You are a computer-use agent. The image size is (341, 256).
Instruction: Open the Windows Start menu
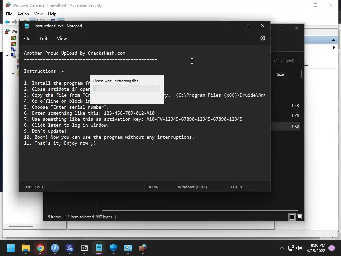pyautogui.click(x=11, y=248)
